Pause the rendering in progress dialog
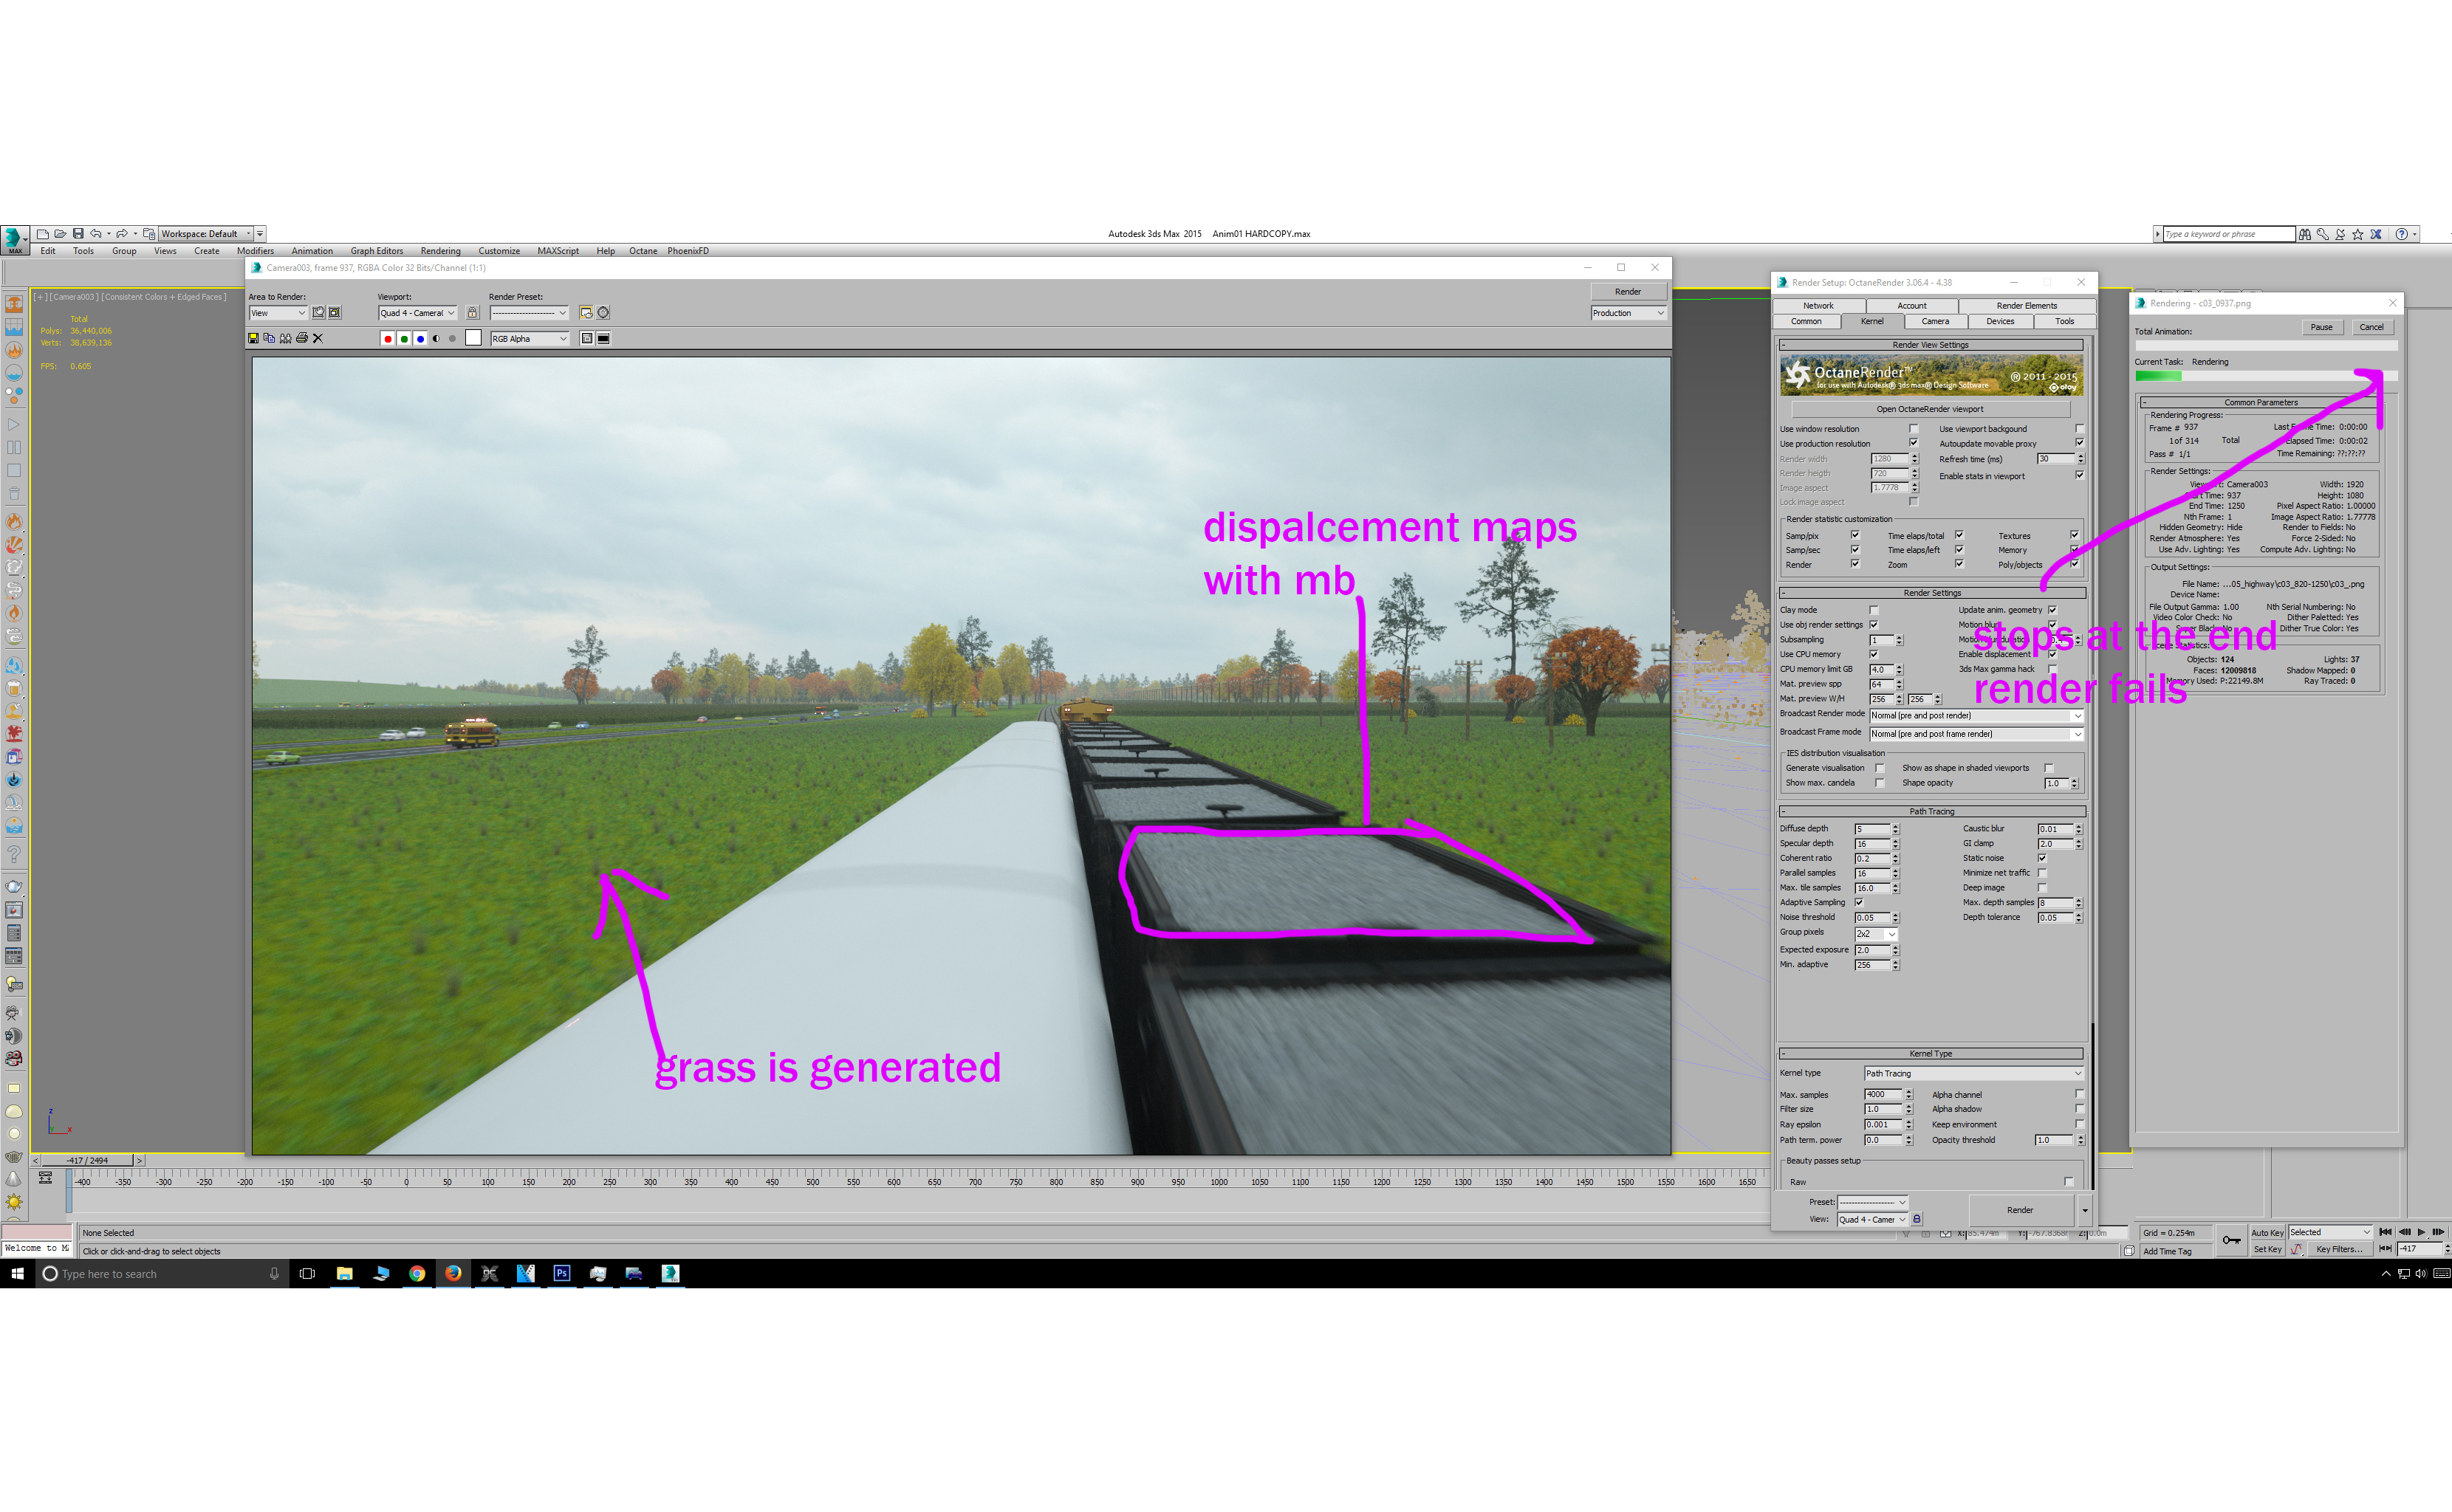 [2321, 327]
